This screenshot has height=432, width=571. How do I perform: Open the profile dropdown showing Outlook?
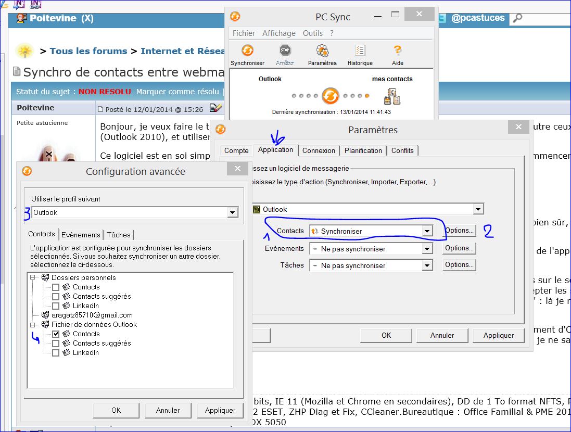[232, 212]
